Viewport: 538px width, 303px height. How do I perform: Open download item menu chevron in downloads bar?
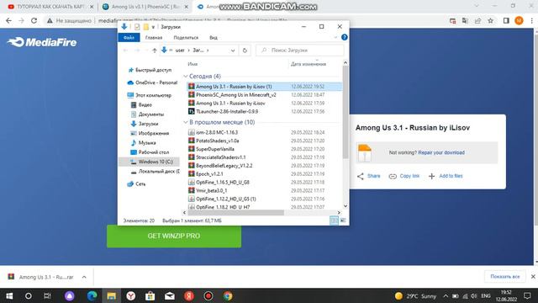[x=84, y=277]
